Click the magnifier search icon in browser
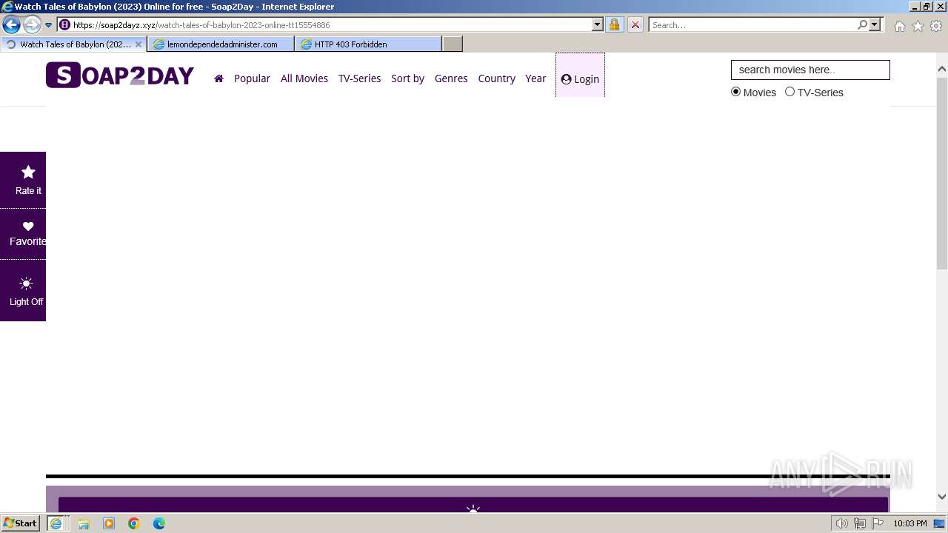948x533 pixels. (x=862, y=24)
